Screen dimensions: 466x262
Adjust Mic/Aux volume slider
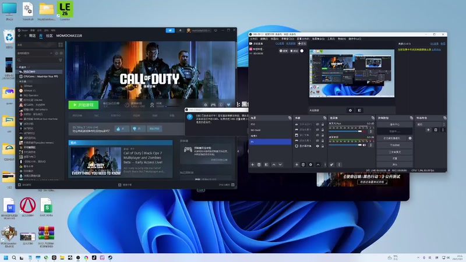345,132
